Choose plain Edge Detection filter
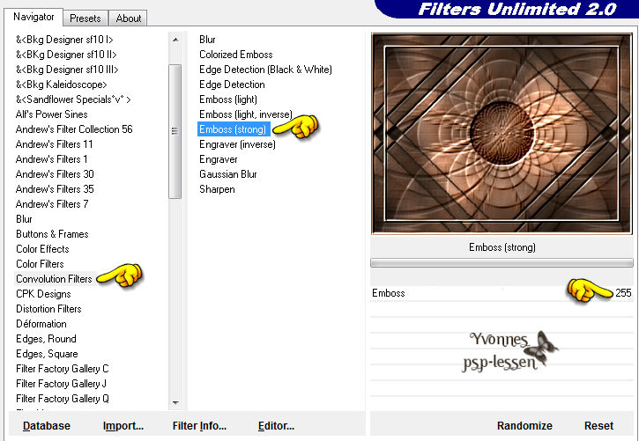 pos(232,85)
